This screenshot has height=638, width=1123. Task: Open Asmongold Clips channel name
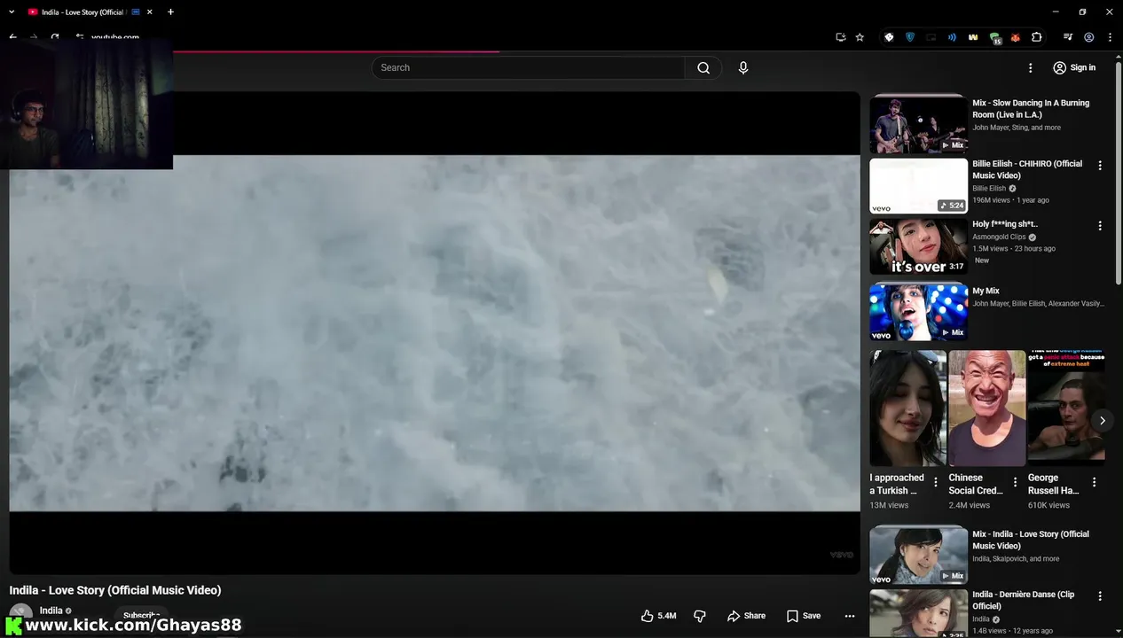[x=999, y=237]
